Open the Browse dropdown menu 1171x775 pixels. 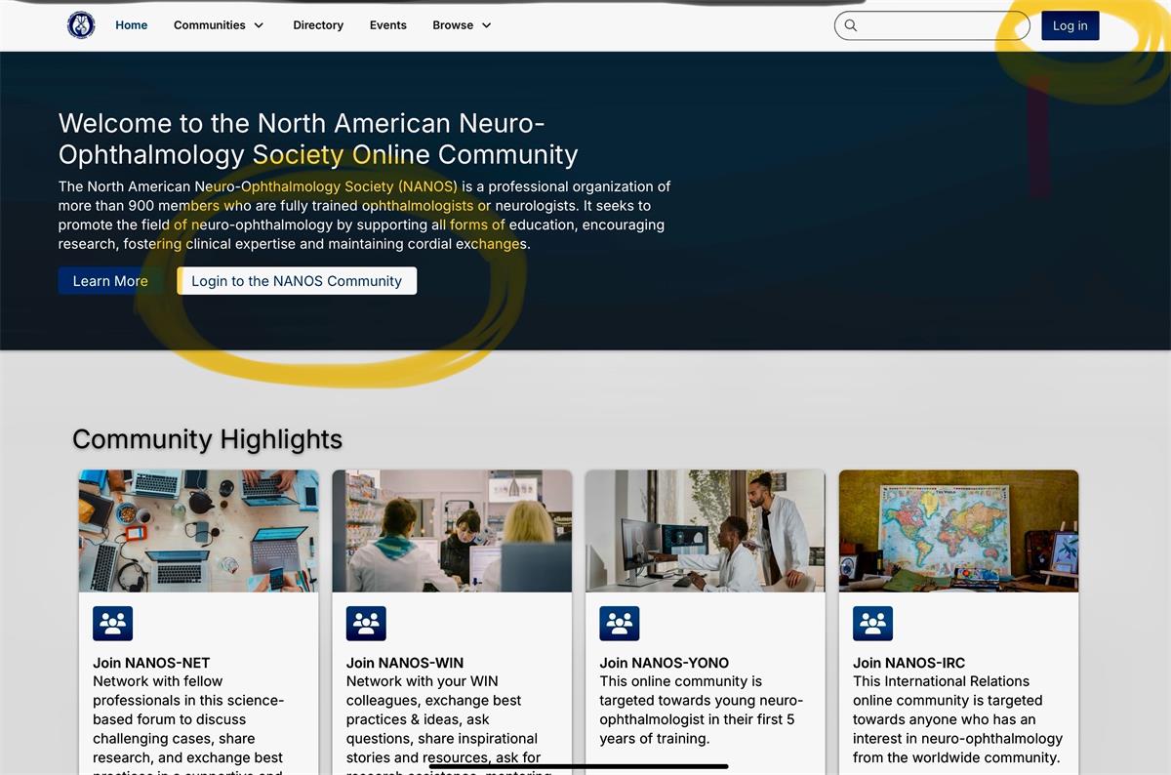[x=461, y=24]
